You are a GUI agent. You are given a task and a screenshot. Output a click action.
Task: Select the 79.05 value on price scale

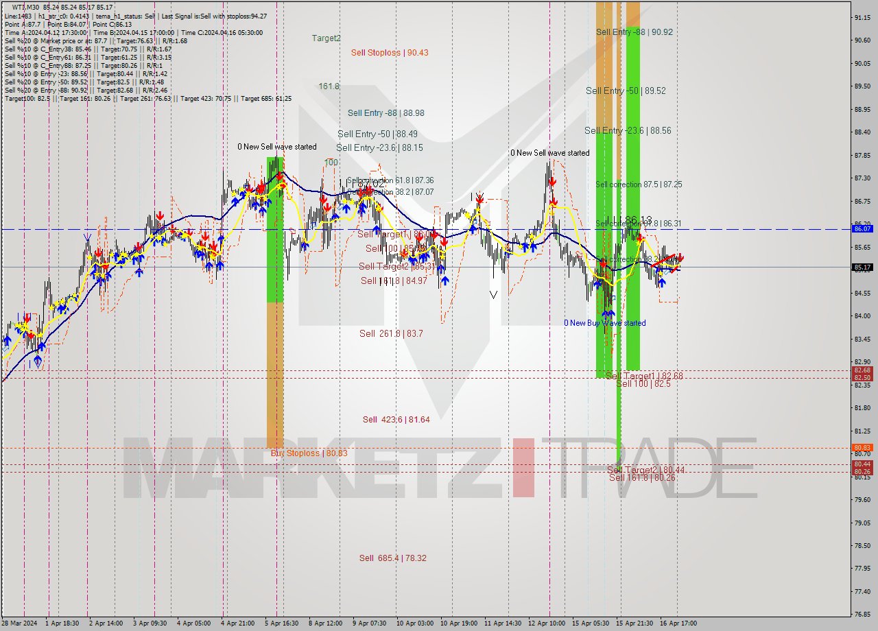(x=862, y=523)
